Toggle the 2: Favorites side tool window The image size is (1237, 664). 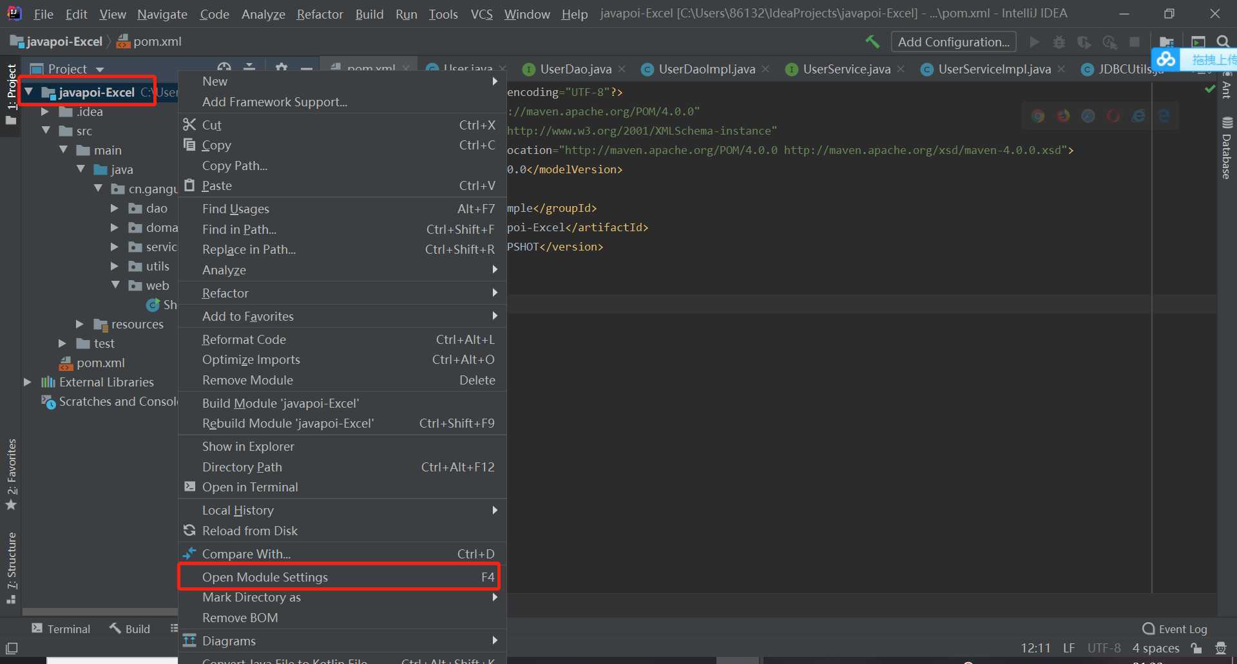coord(11,475)
